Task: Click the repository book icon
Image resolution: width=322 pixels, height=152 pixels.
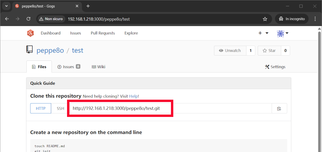Action: pos(29,50)
